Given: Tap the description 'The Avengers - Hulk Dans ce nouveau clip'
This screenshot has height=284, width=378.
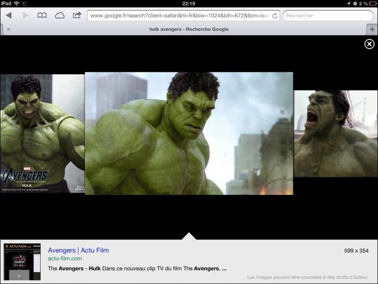Looking at the screenshot, I should coord(137,268).
